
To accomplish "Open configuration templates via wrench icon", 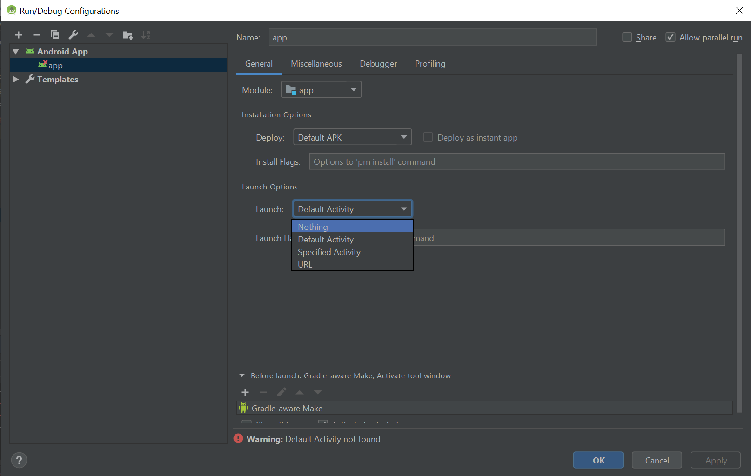I will [x=73, y=34].
